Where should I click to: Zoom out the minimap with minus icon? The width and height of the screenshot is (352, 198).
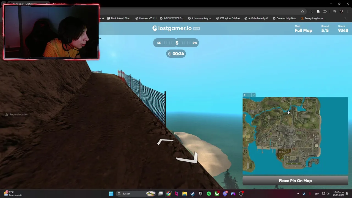249,95
